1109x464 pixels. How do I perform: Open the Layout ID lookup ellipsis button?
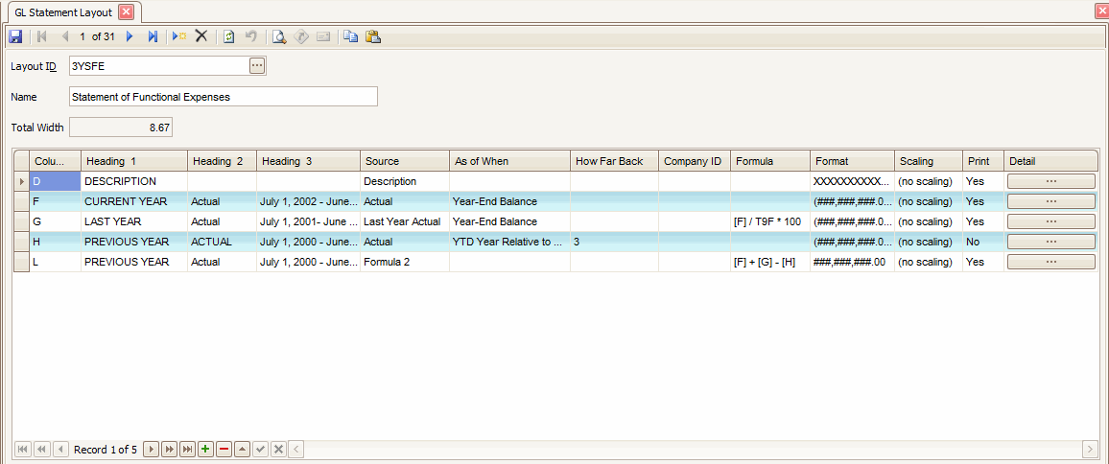click(x=256, y=66)
